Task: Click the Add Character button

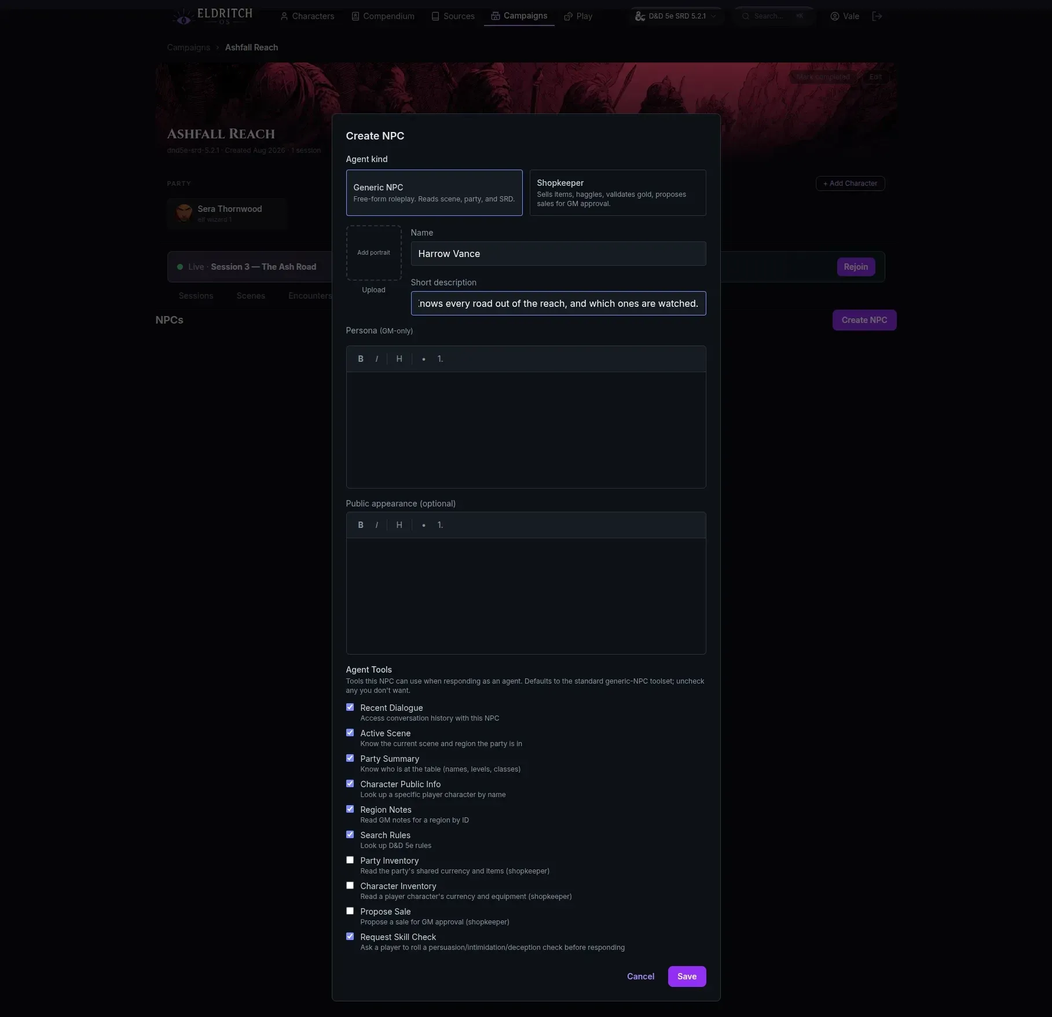Action: [x=850, y=183]
